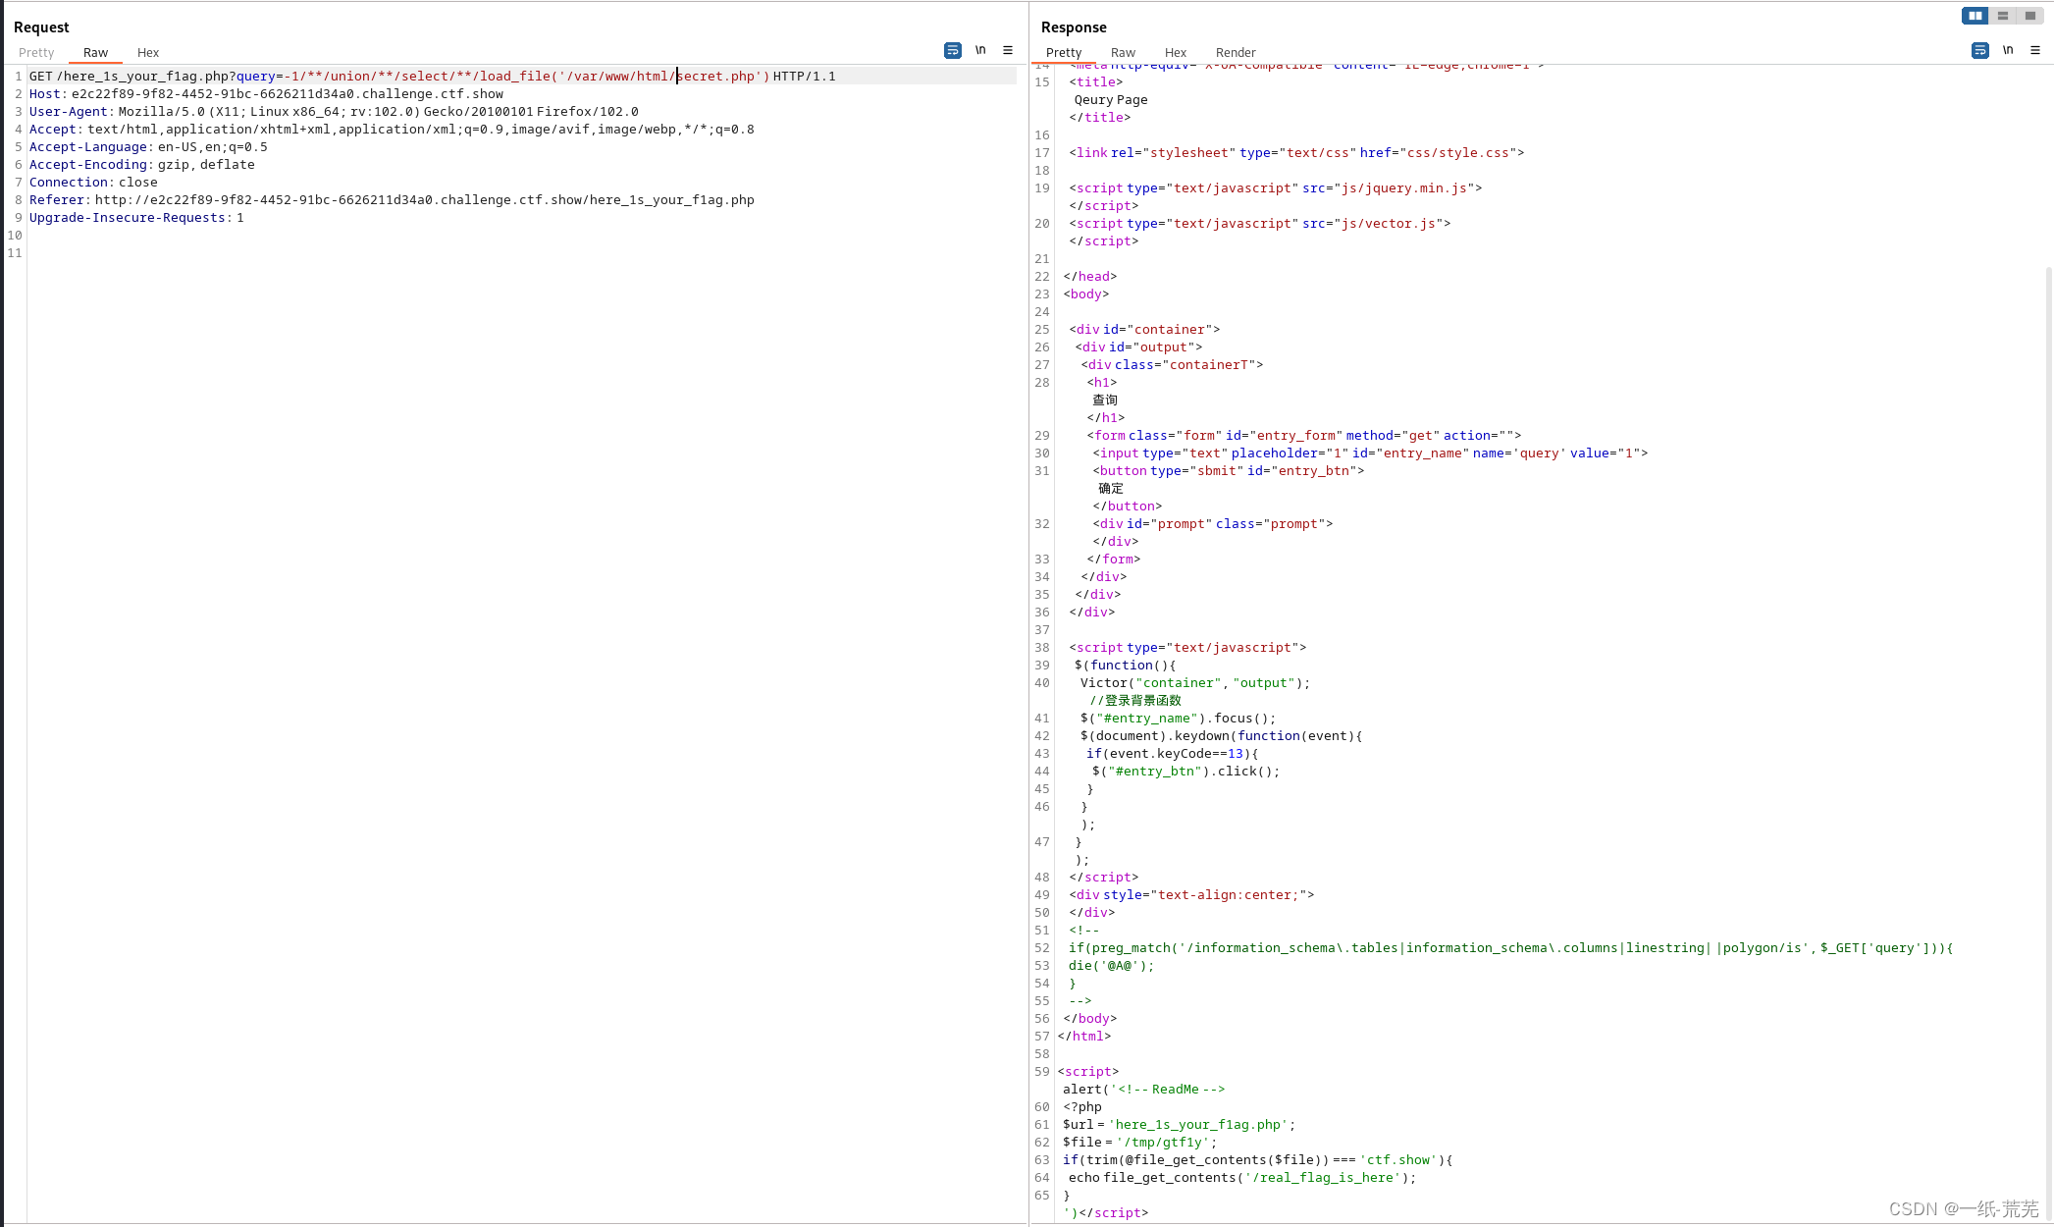Switch Response view to Hex tab
Image resolution: width=2054 pixels, height=1227 pixels.
click(1176, 53)
